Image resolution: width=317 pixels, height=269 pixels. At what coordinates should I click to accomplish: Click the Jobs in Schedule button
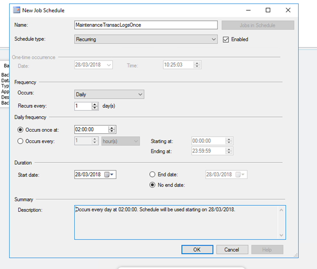[x=258, y=25]
